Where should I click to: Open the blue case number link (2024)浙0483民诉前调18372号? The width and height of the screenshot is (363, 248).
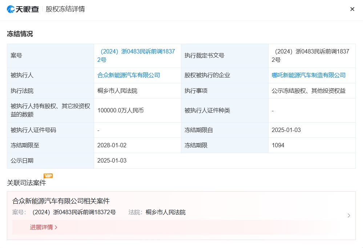coord(136,56)
